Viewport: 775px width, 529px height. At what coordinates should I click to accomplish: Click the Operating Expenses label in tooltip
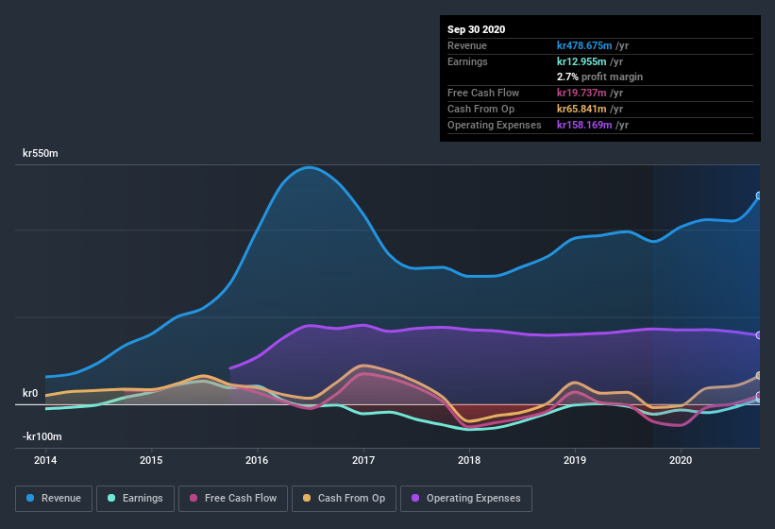click(495, 125)
